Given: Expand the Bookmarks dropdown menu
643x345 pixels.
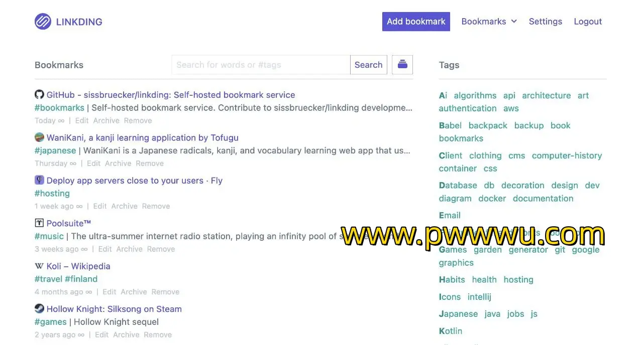Looking at the screenshot, I should [489, 22].
